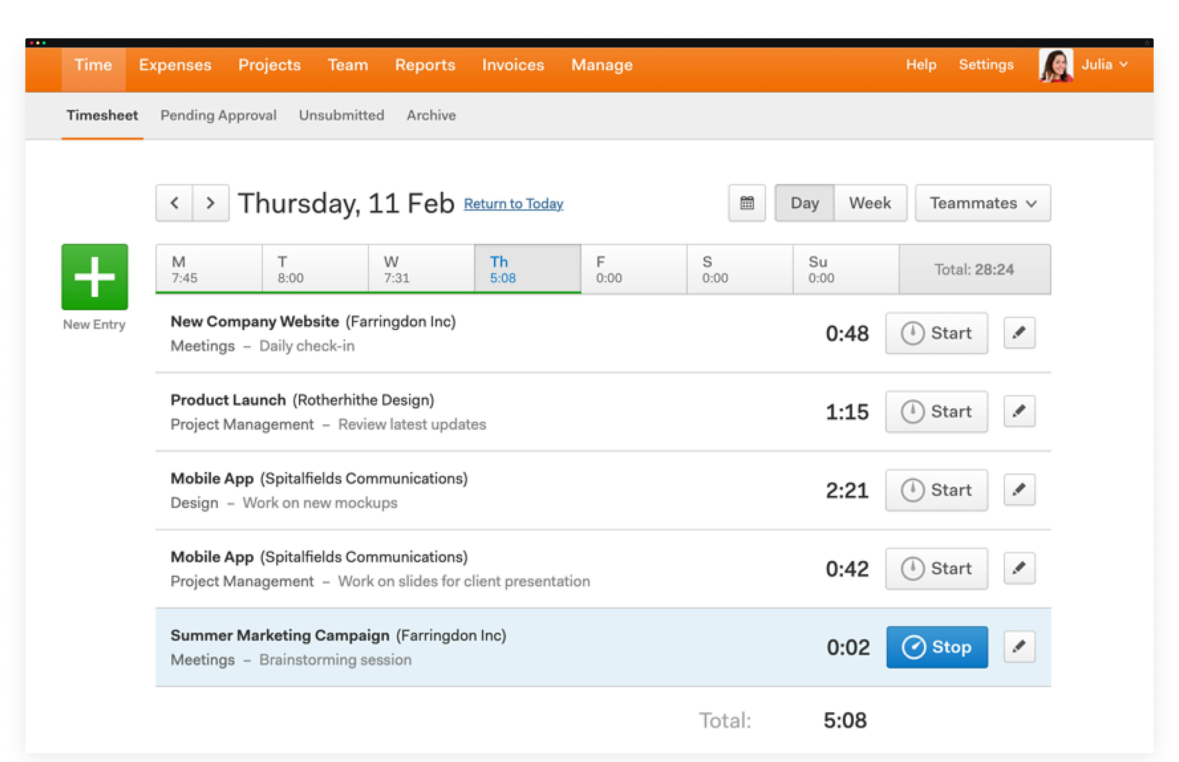Go to the previous day with the left arrow

coord(174,203)
